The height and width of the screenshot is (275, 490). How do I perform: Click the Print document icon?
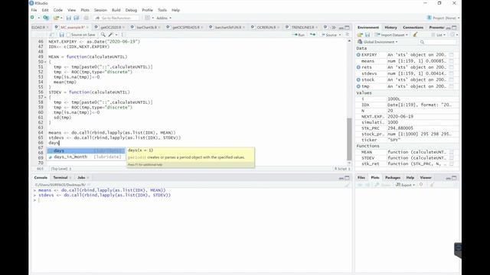(x=87, y=18)
